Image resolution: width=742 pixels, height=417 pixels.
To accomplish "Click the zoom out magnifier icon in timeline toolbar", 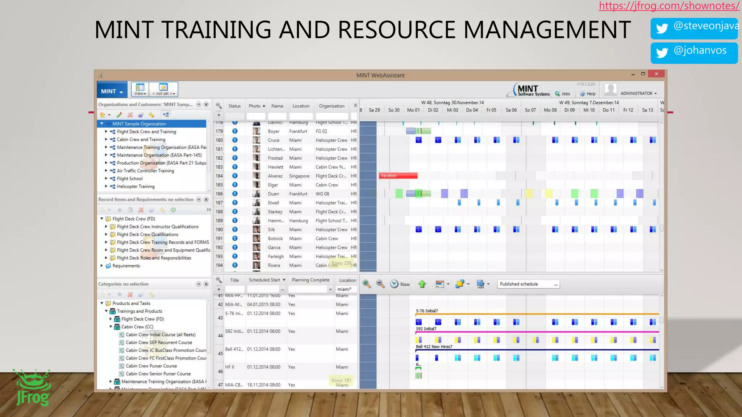I will pos(380,284).
